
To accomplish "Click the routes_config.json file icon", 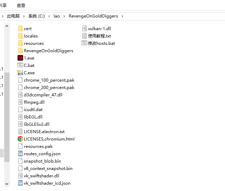I will point(20,154).
